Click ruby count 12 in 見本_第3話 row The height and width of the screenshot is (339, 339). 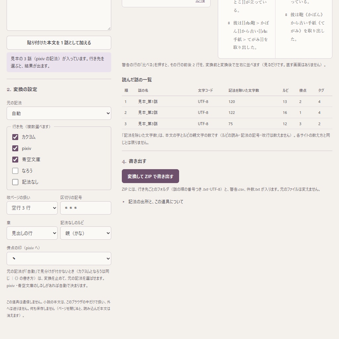click(x=285, y=124)
